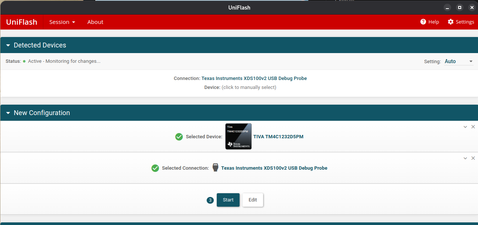Click 'Active - Monitoring for changes...' status text
This screenshot has height=225, width=478.
(x=64, y=61)
